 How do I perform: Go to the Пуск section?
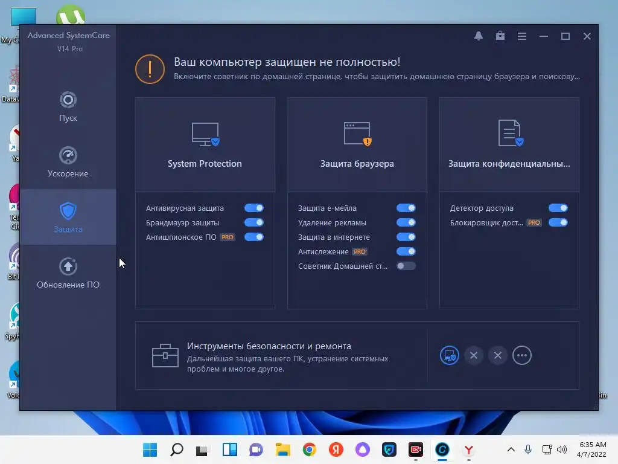pyautogui.click(x=68, y=106)
